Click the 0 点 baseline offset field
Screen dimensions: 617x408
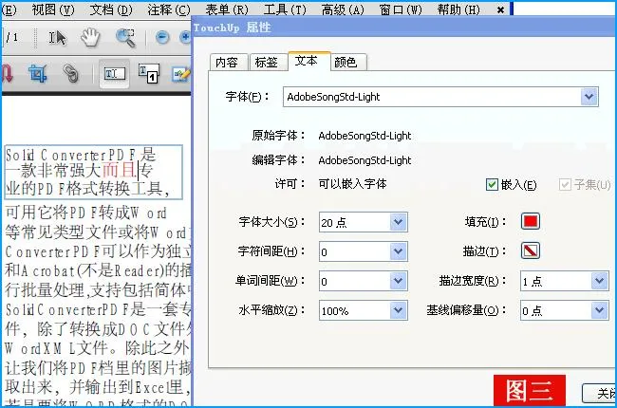pos(555,310)
